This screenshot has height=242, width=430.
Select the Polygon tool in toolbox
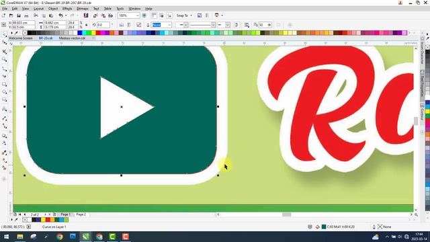pyautogui.click(x=4, y=99)
